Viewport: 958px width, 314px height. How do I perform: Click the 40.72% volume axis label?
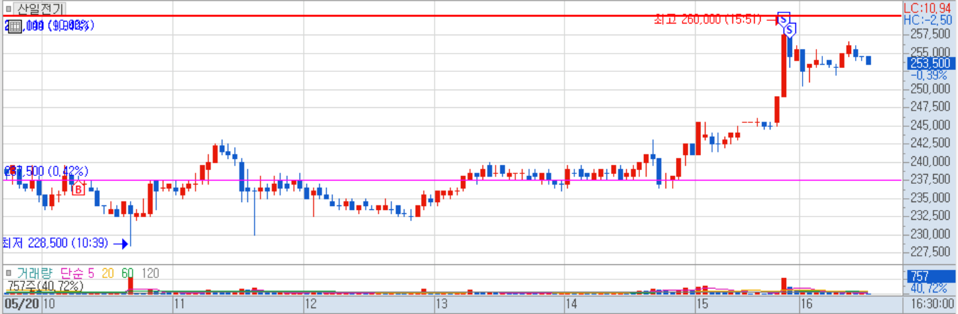928,288
